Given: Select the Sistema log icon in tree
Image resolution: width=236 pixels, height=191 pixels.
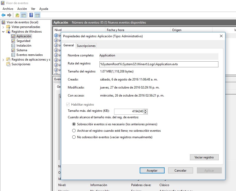Looking at the screenshot, I should pyautogui.click(x=13, y=50).
